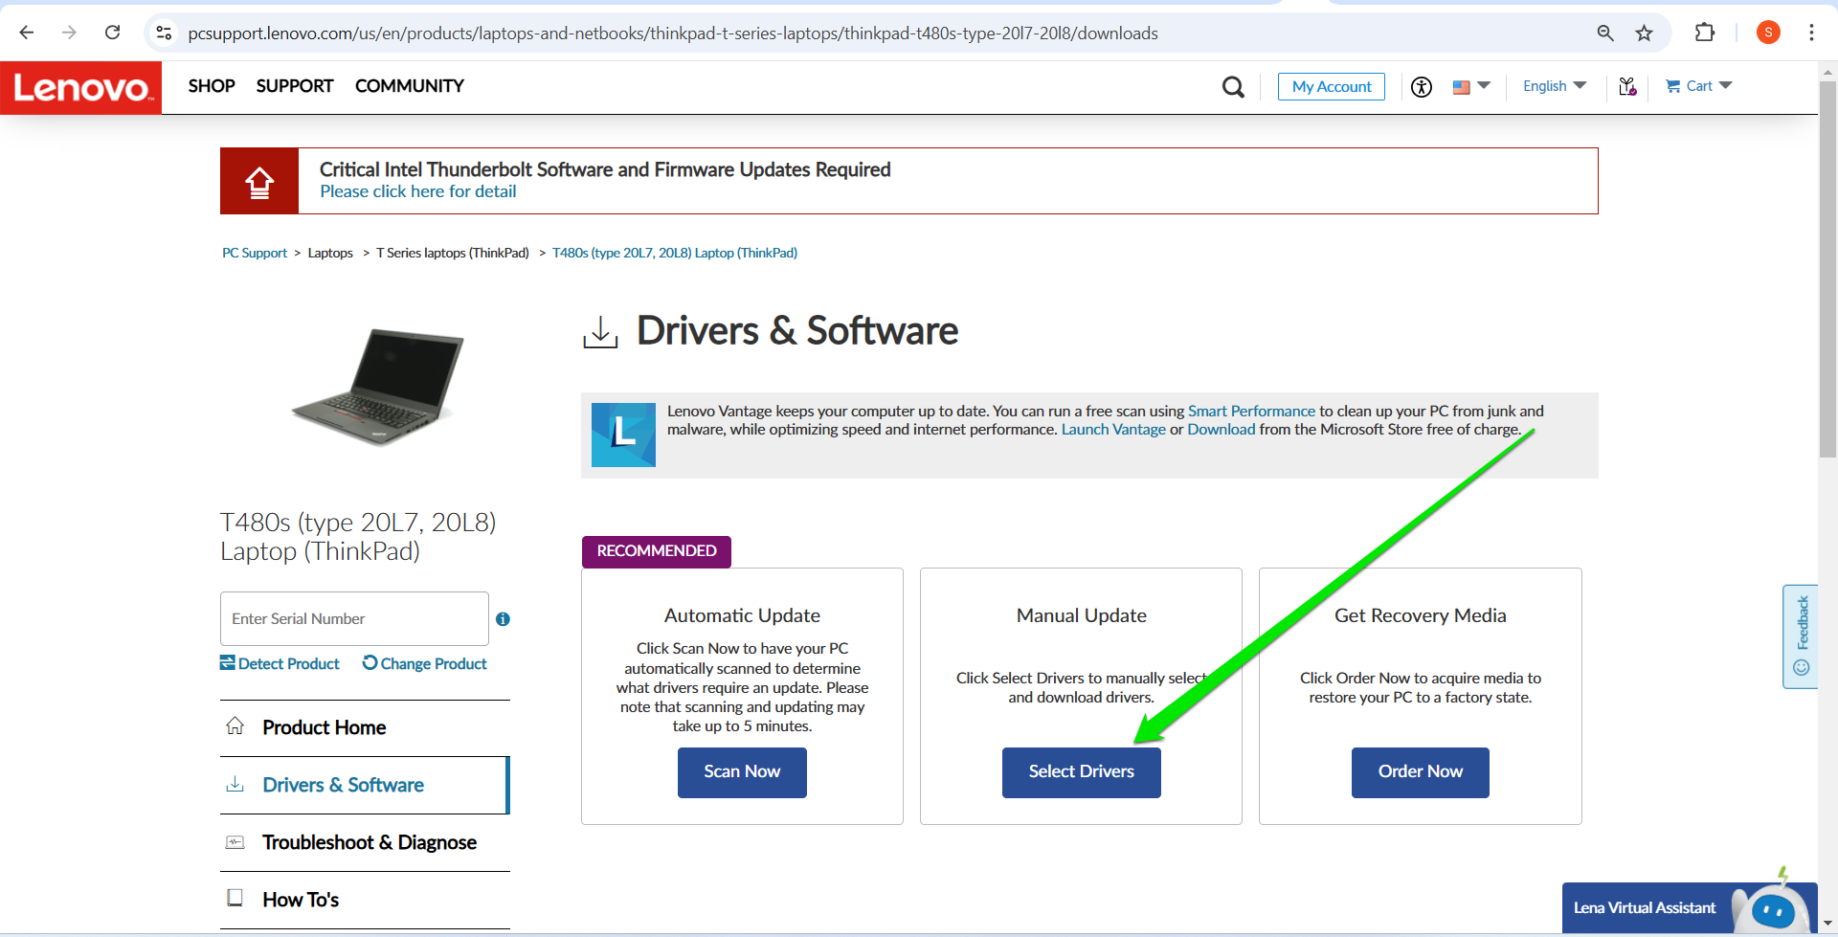Viewport: 1838px width, 937px height.
Task: Click the PC Support breadcrumb link
Action: pyautogui.click(x=255, y=253)
